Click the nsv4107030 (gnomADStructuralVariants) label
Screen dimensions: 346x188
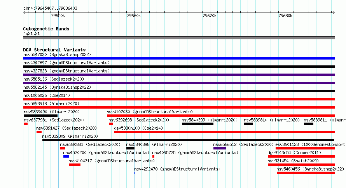(150, 112)
